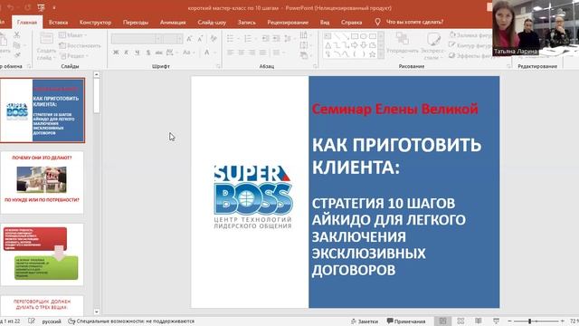Open the font name combo box

(137, 39)
